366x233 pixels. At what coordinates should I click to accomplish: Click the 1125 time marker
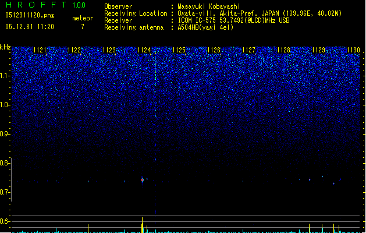(179, 50)
